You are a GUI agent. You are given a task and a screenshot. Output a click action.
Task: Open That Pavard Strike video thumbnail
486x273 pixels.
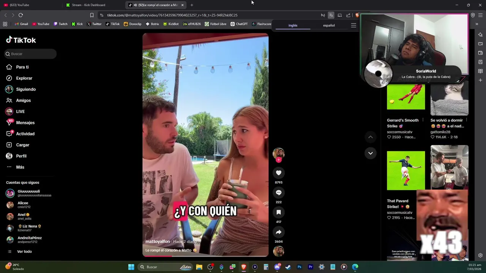pos(406,170)
